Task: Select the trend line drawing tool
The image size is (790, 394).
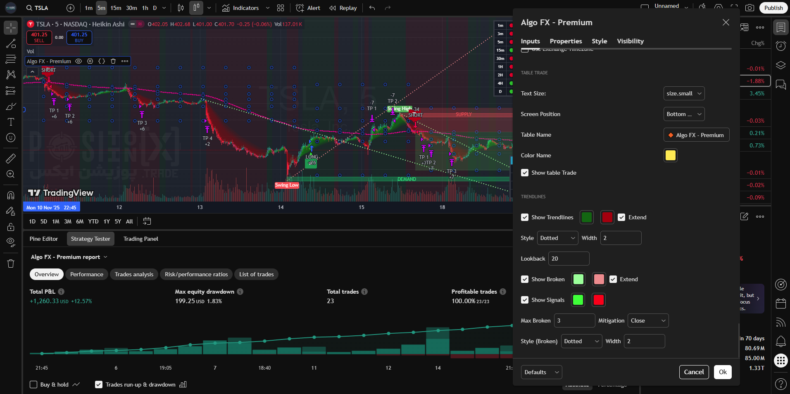Action: pyautogui.click(x=11, y=44)
